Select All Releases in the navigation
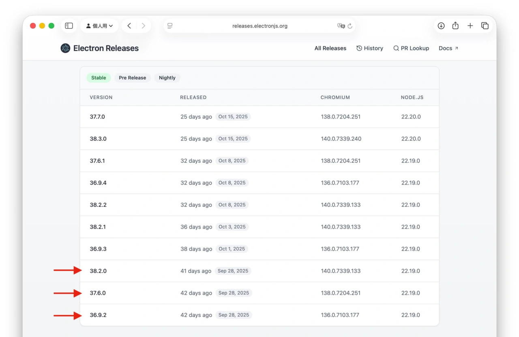The height and width of the screenshot is (337, 519). point(330,48)
